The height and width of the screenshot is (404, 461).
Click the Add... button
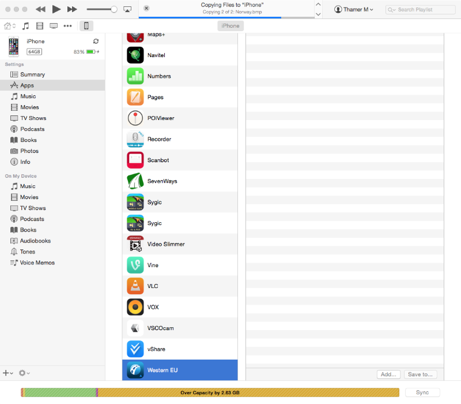pyautogui.click(x=388, y=374)
